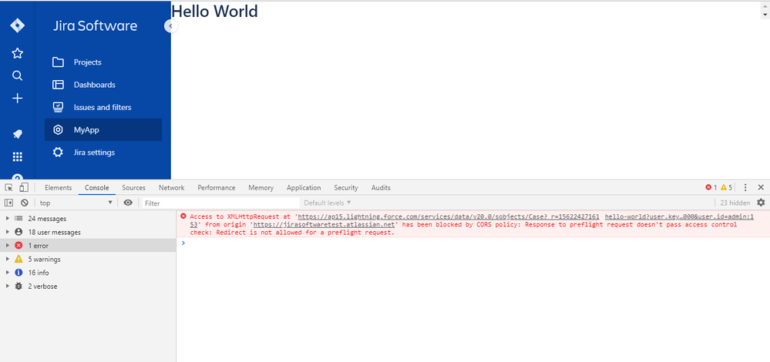The width and height of the screenshot is (770, 362).
Task: Select MyApp in Jira navigation
Action: point(103,130)
